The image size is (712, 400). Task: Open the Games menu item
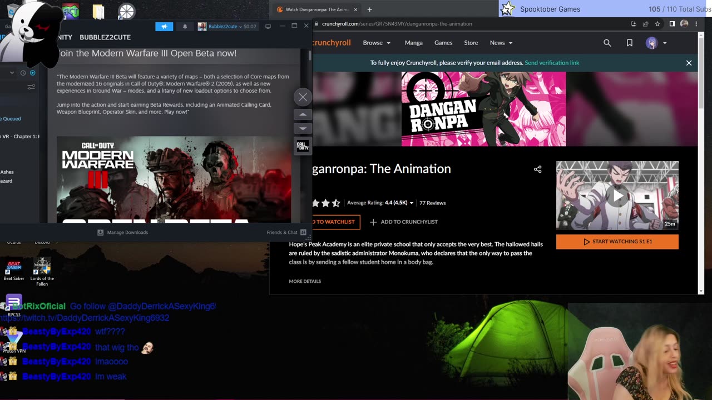coord(443,43)
